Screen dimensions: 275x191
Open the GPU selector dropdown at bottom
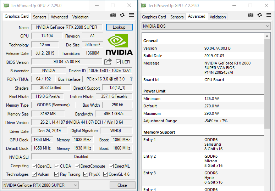[x=40, y=185]
